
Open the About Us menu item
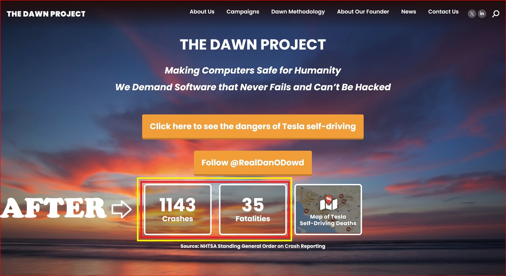[x=202, y=12]
